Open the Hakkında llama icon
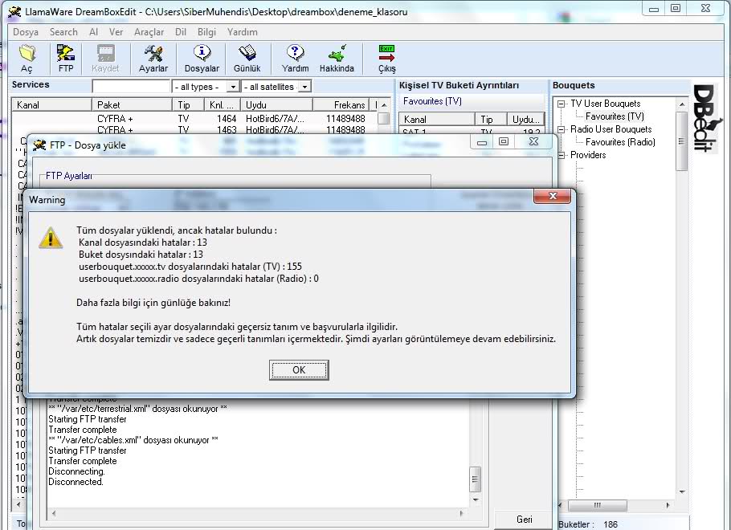 [337, 53]
